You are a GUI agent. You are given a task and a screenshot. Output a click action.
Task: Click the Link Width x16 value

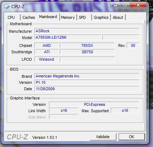tap(64, 110)
